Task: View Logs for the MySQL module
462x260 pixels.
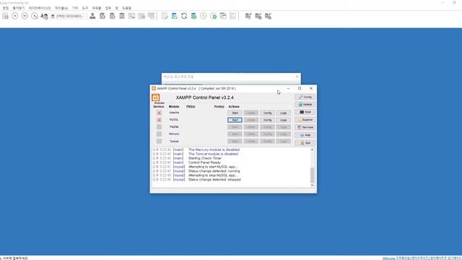Action: (x=284, y=120)
